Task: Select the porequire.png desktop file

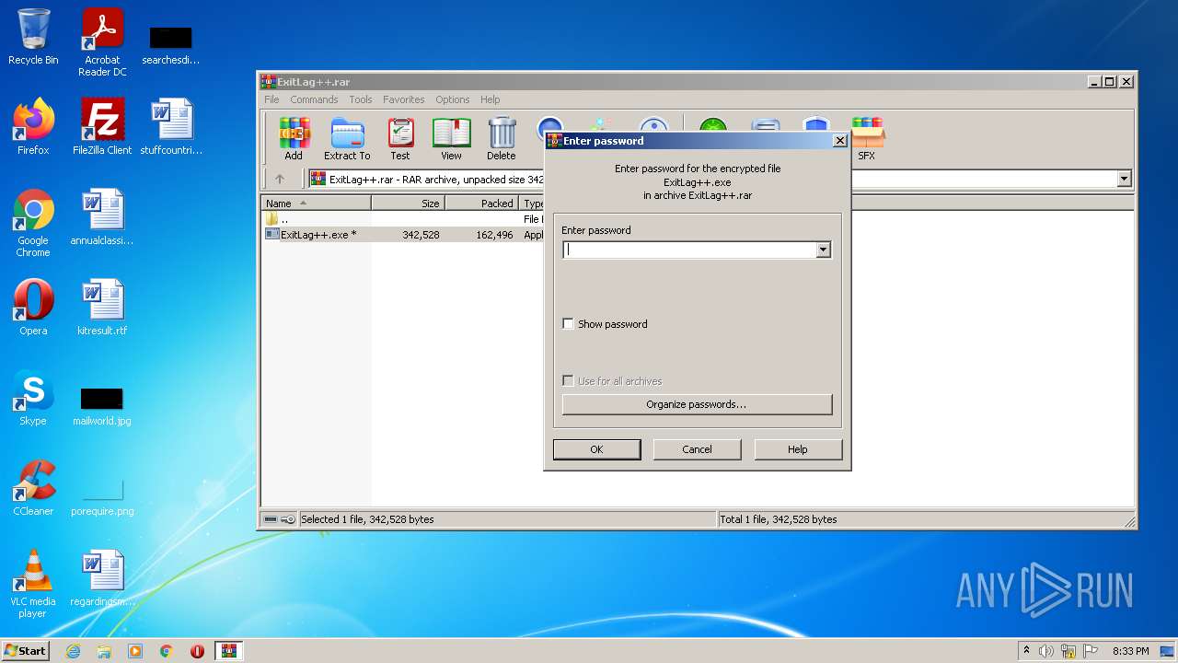Action: coord(102,497)
